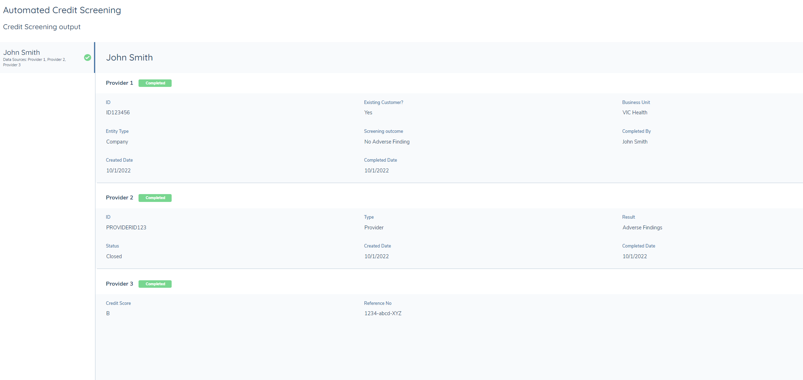Click the Provider 3 Completed status badge
This screenshot has width=803, height=380.
pyautogui.click(x=155, y=284)
